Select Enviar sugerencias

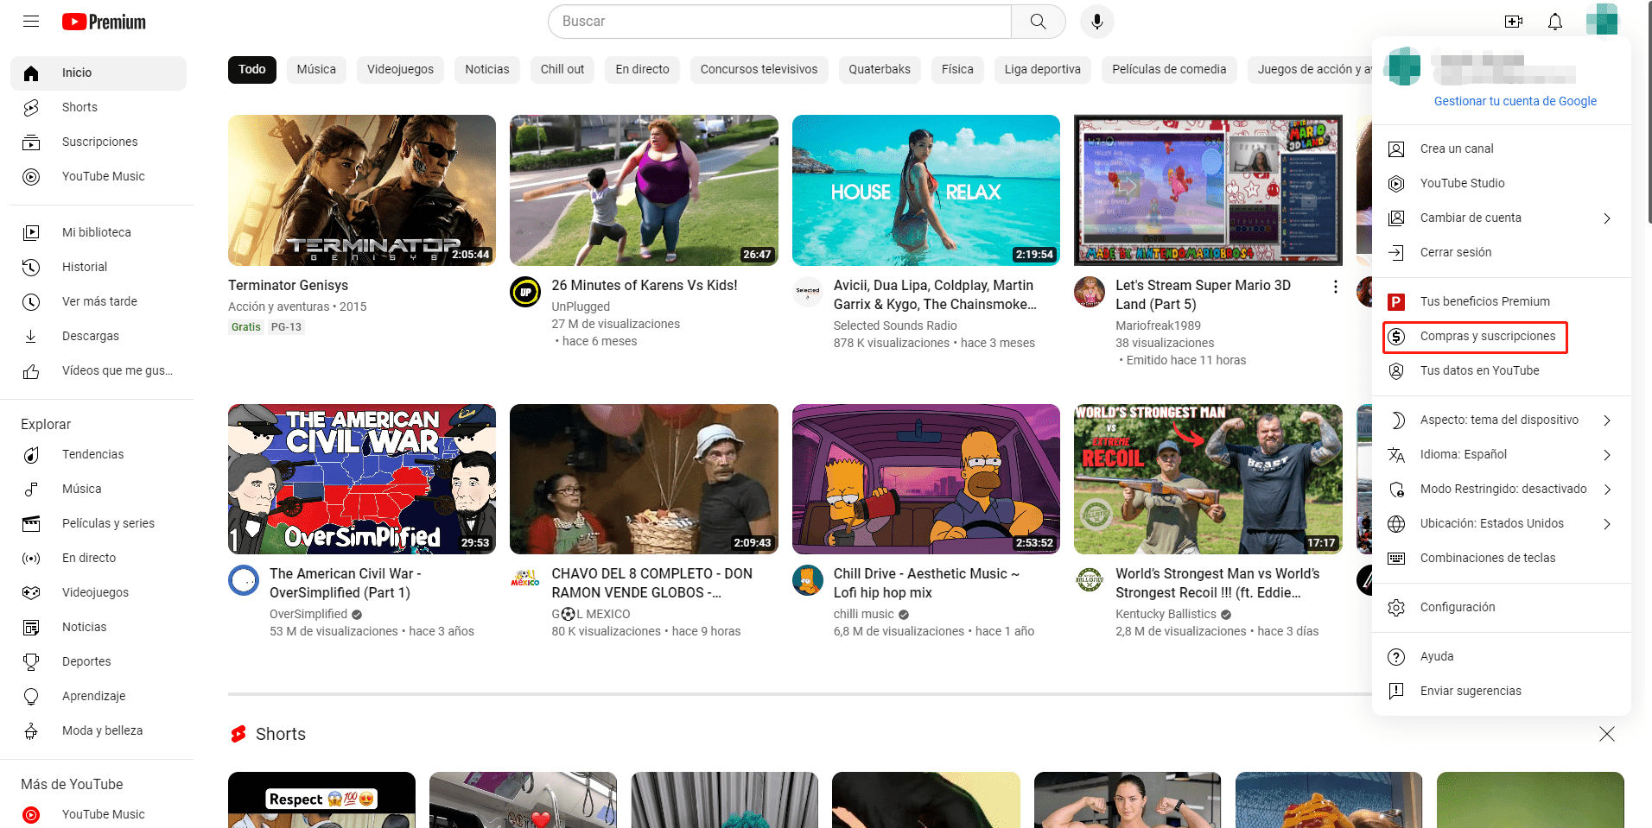click(1502, 691)
